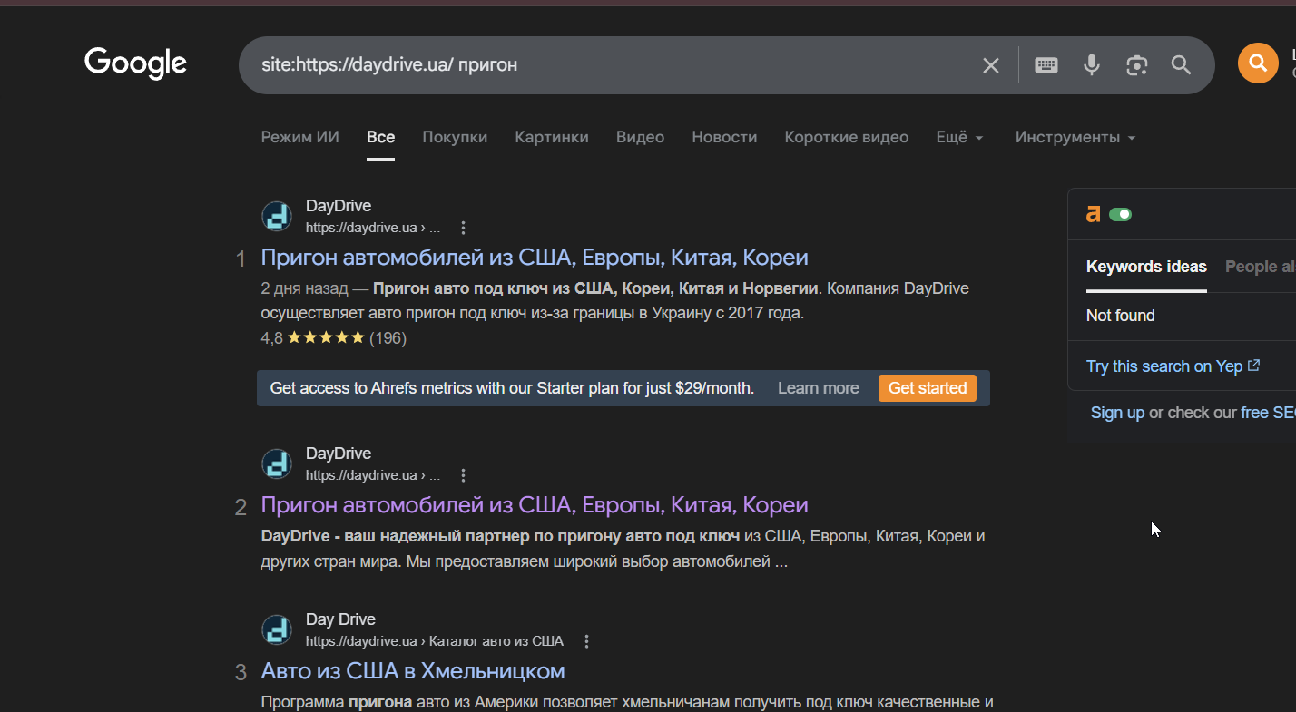Go to Google homepage via logo
The height and width of the screenshot is (712, 1296).
[x=135, y=63]
